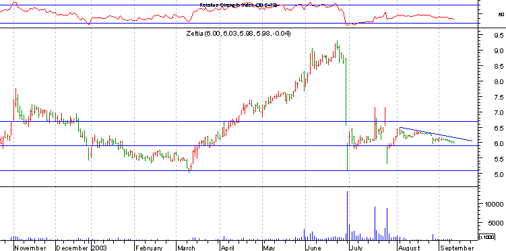This screenshot has width=506, height=251.
Task: Select the tallest volume bar at start of July
Action: coord(347,215)
